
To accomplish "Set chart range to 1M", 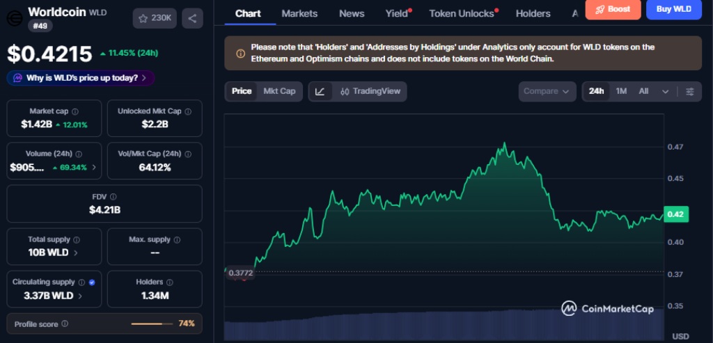I will (x=621, y=91).
